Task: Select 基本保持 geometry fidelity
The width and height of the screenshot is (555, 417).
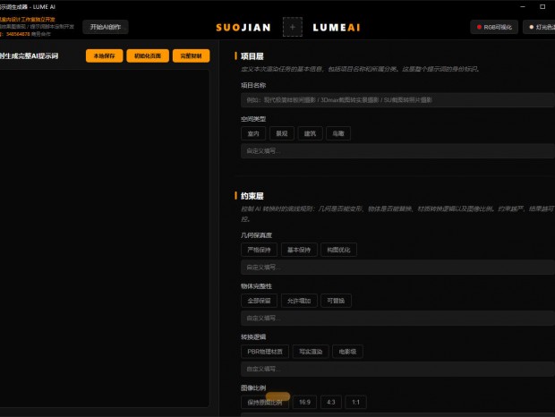Action: pos(299,250)
